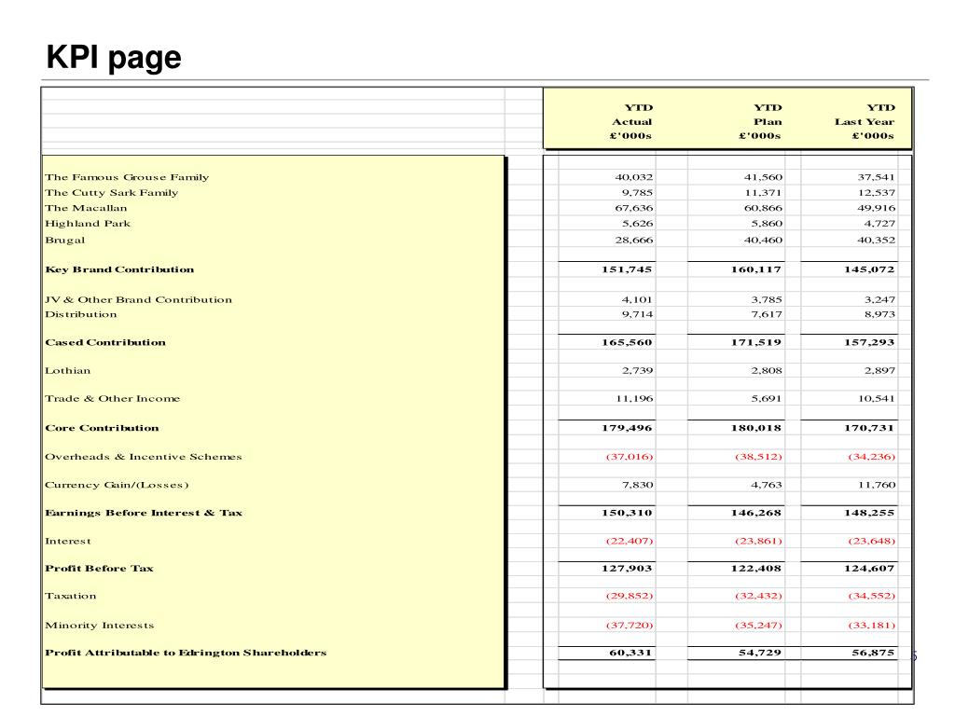Select the 'Distribution' row label

tap(81, 314)
